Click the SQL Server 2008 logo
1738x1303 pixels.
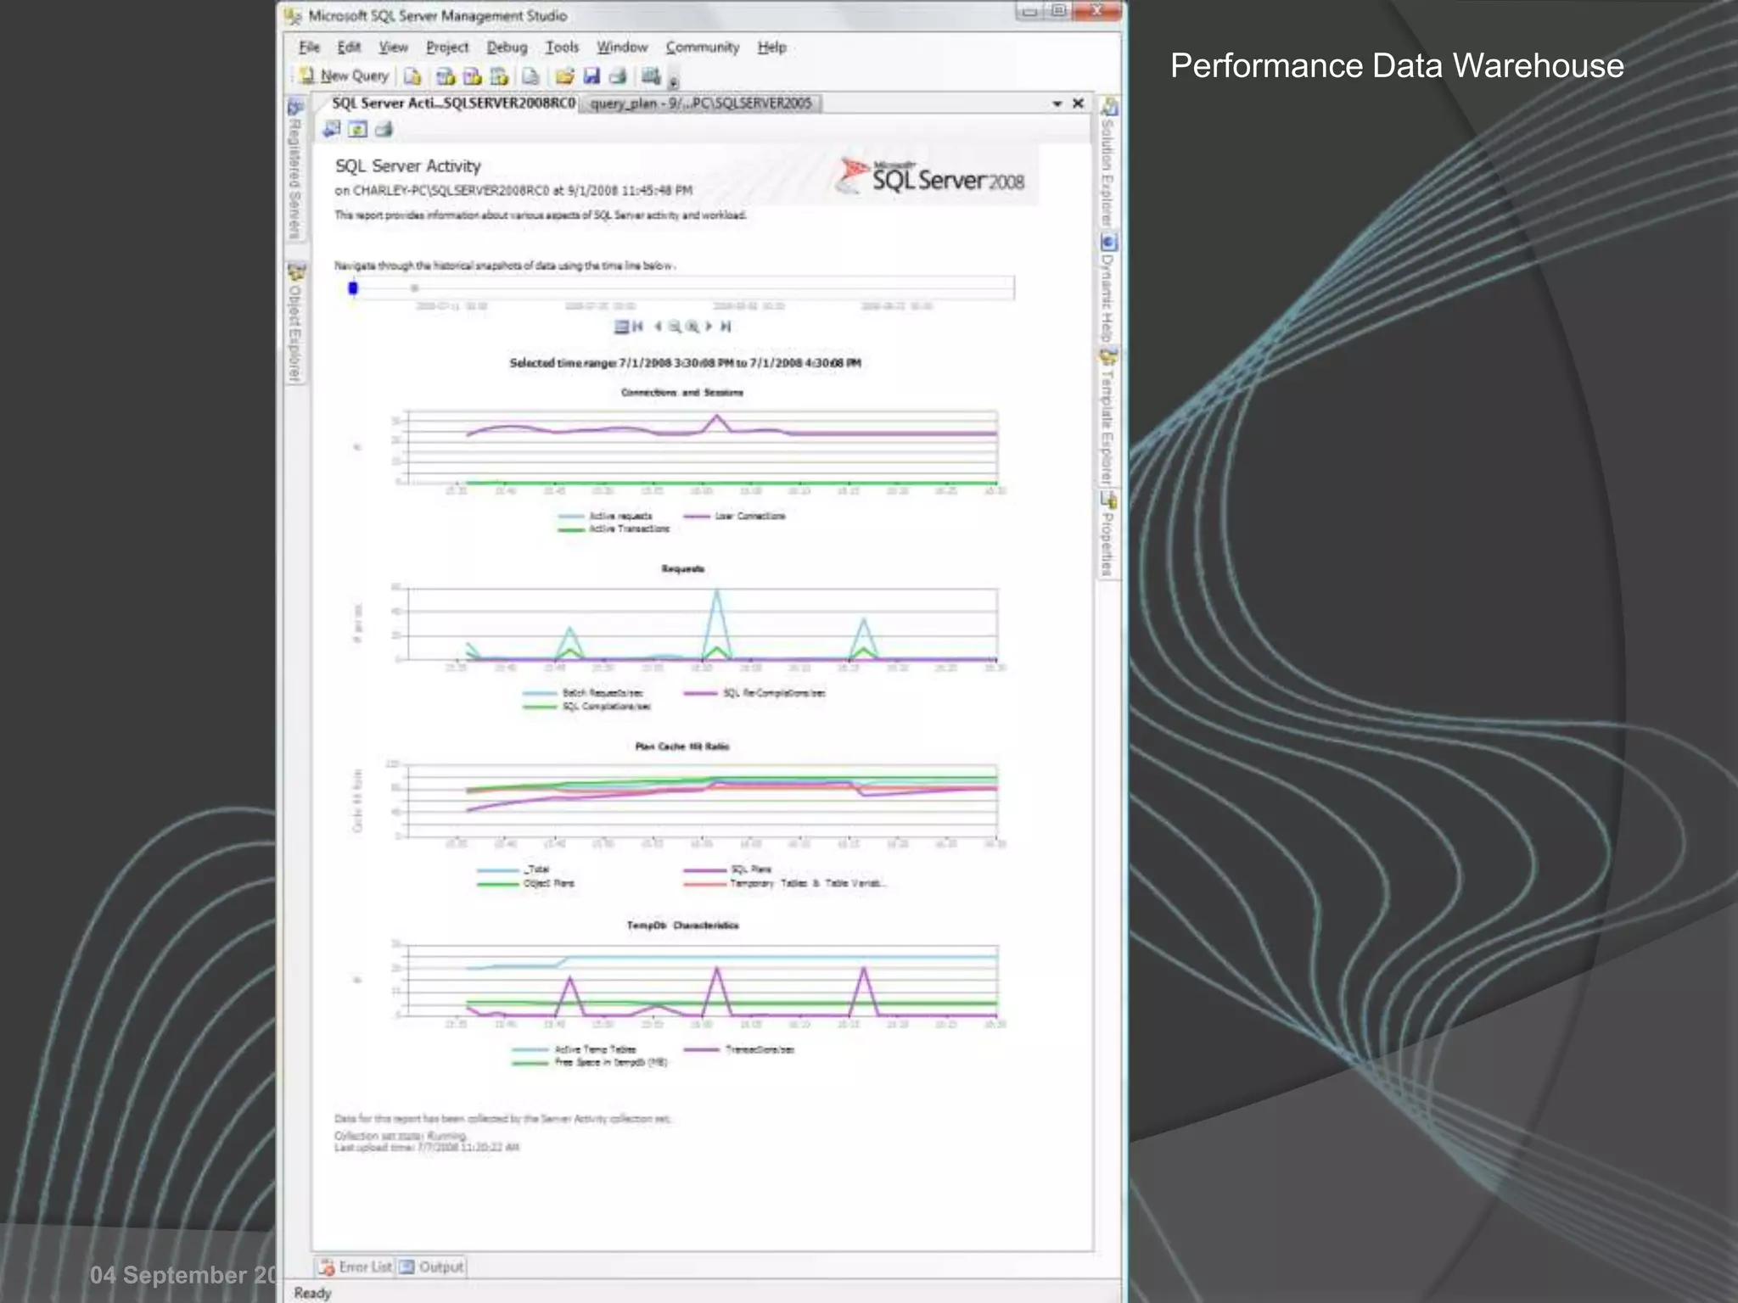tap(931, 176)
